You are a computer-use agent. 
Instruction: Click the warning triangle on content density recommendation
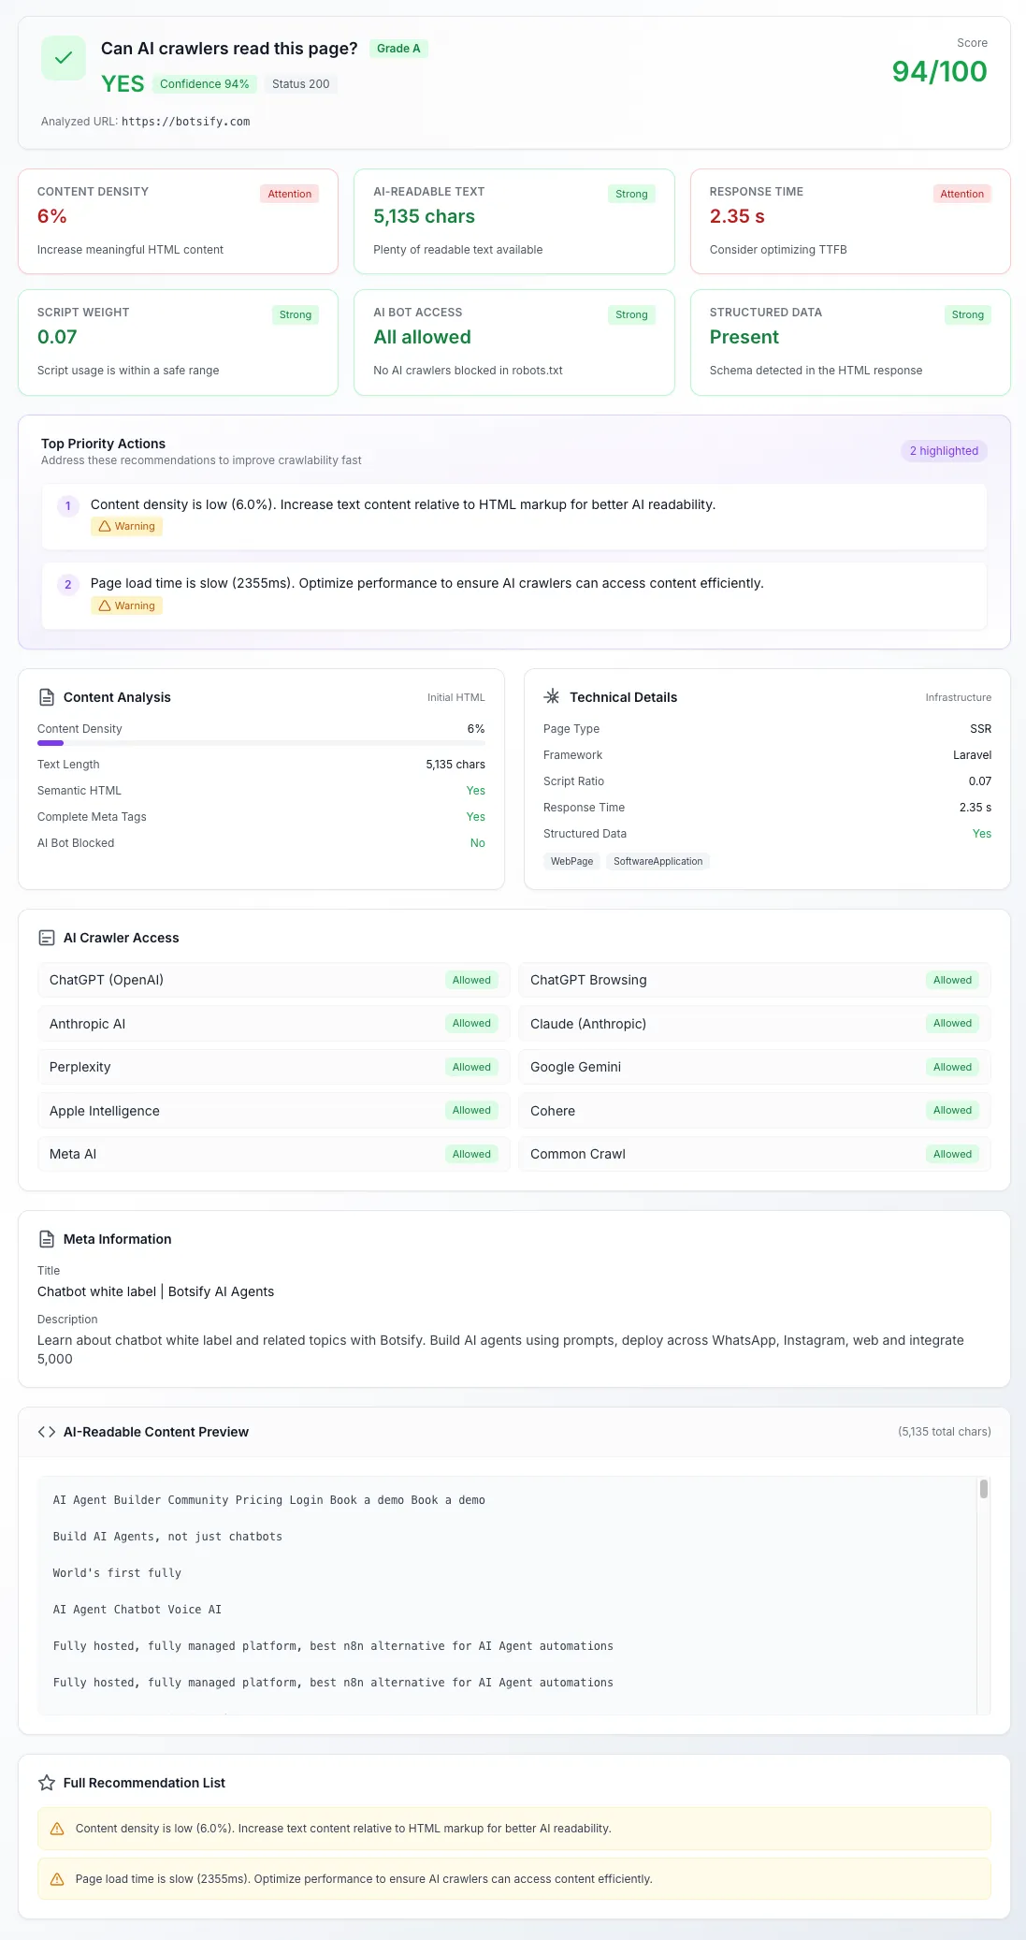pos(57,1829)
